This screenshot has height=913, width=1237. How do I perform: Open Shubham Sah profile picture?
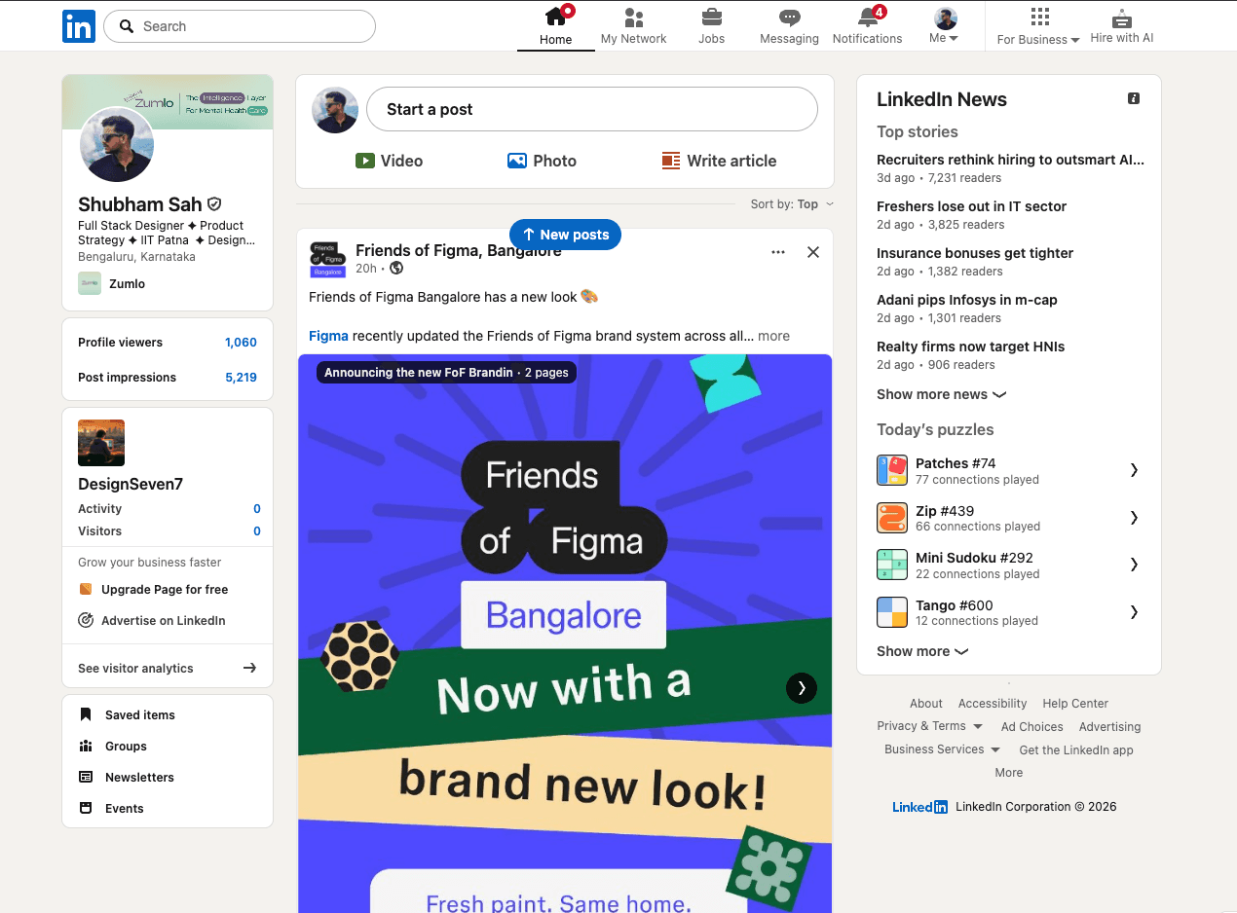tap(117, 144)
